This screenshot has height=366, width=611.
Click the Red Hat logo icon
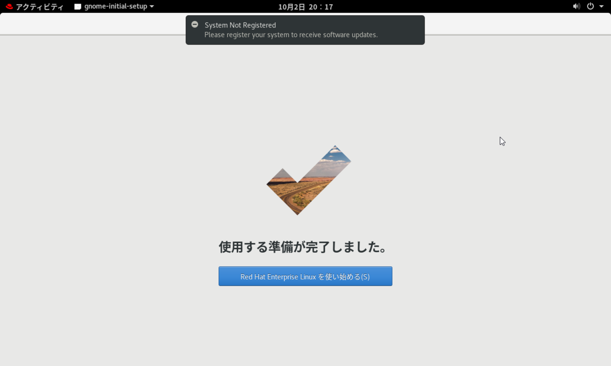click(9, 7)
